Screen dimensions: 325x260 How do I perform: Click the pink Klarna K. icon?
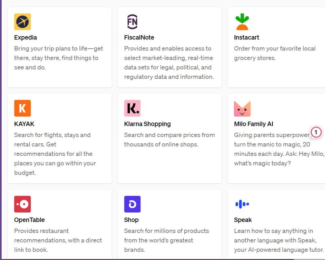pyautogui.click(x=132, y=108)
